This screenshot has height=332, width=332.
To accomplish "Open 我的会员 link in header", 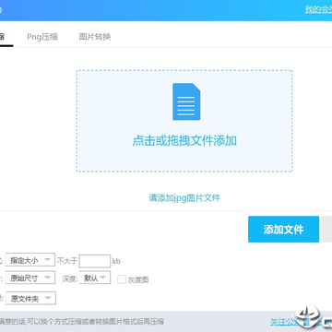I will coord(318,9).
